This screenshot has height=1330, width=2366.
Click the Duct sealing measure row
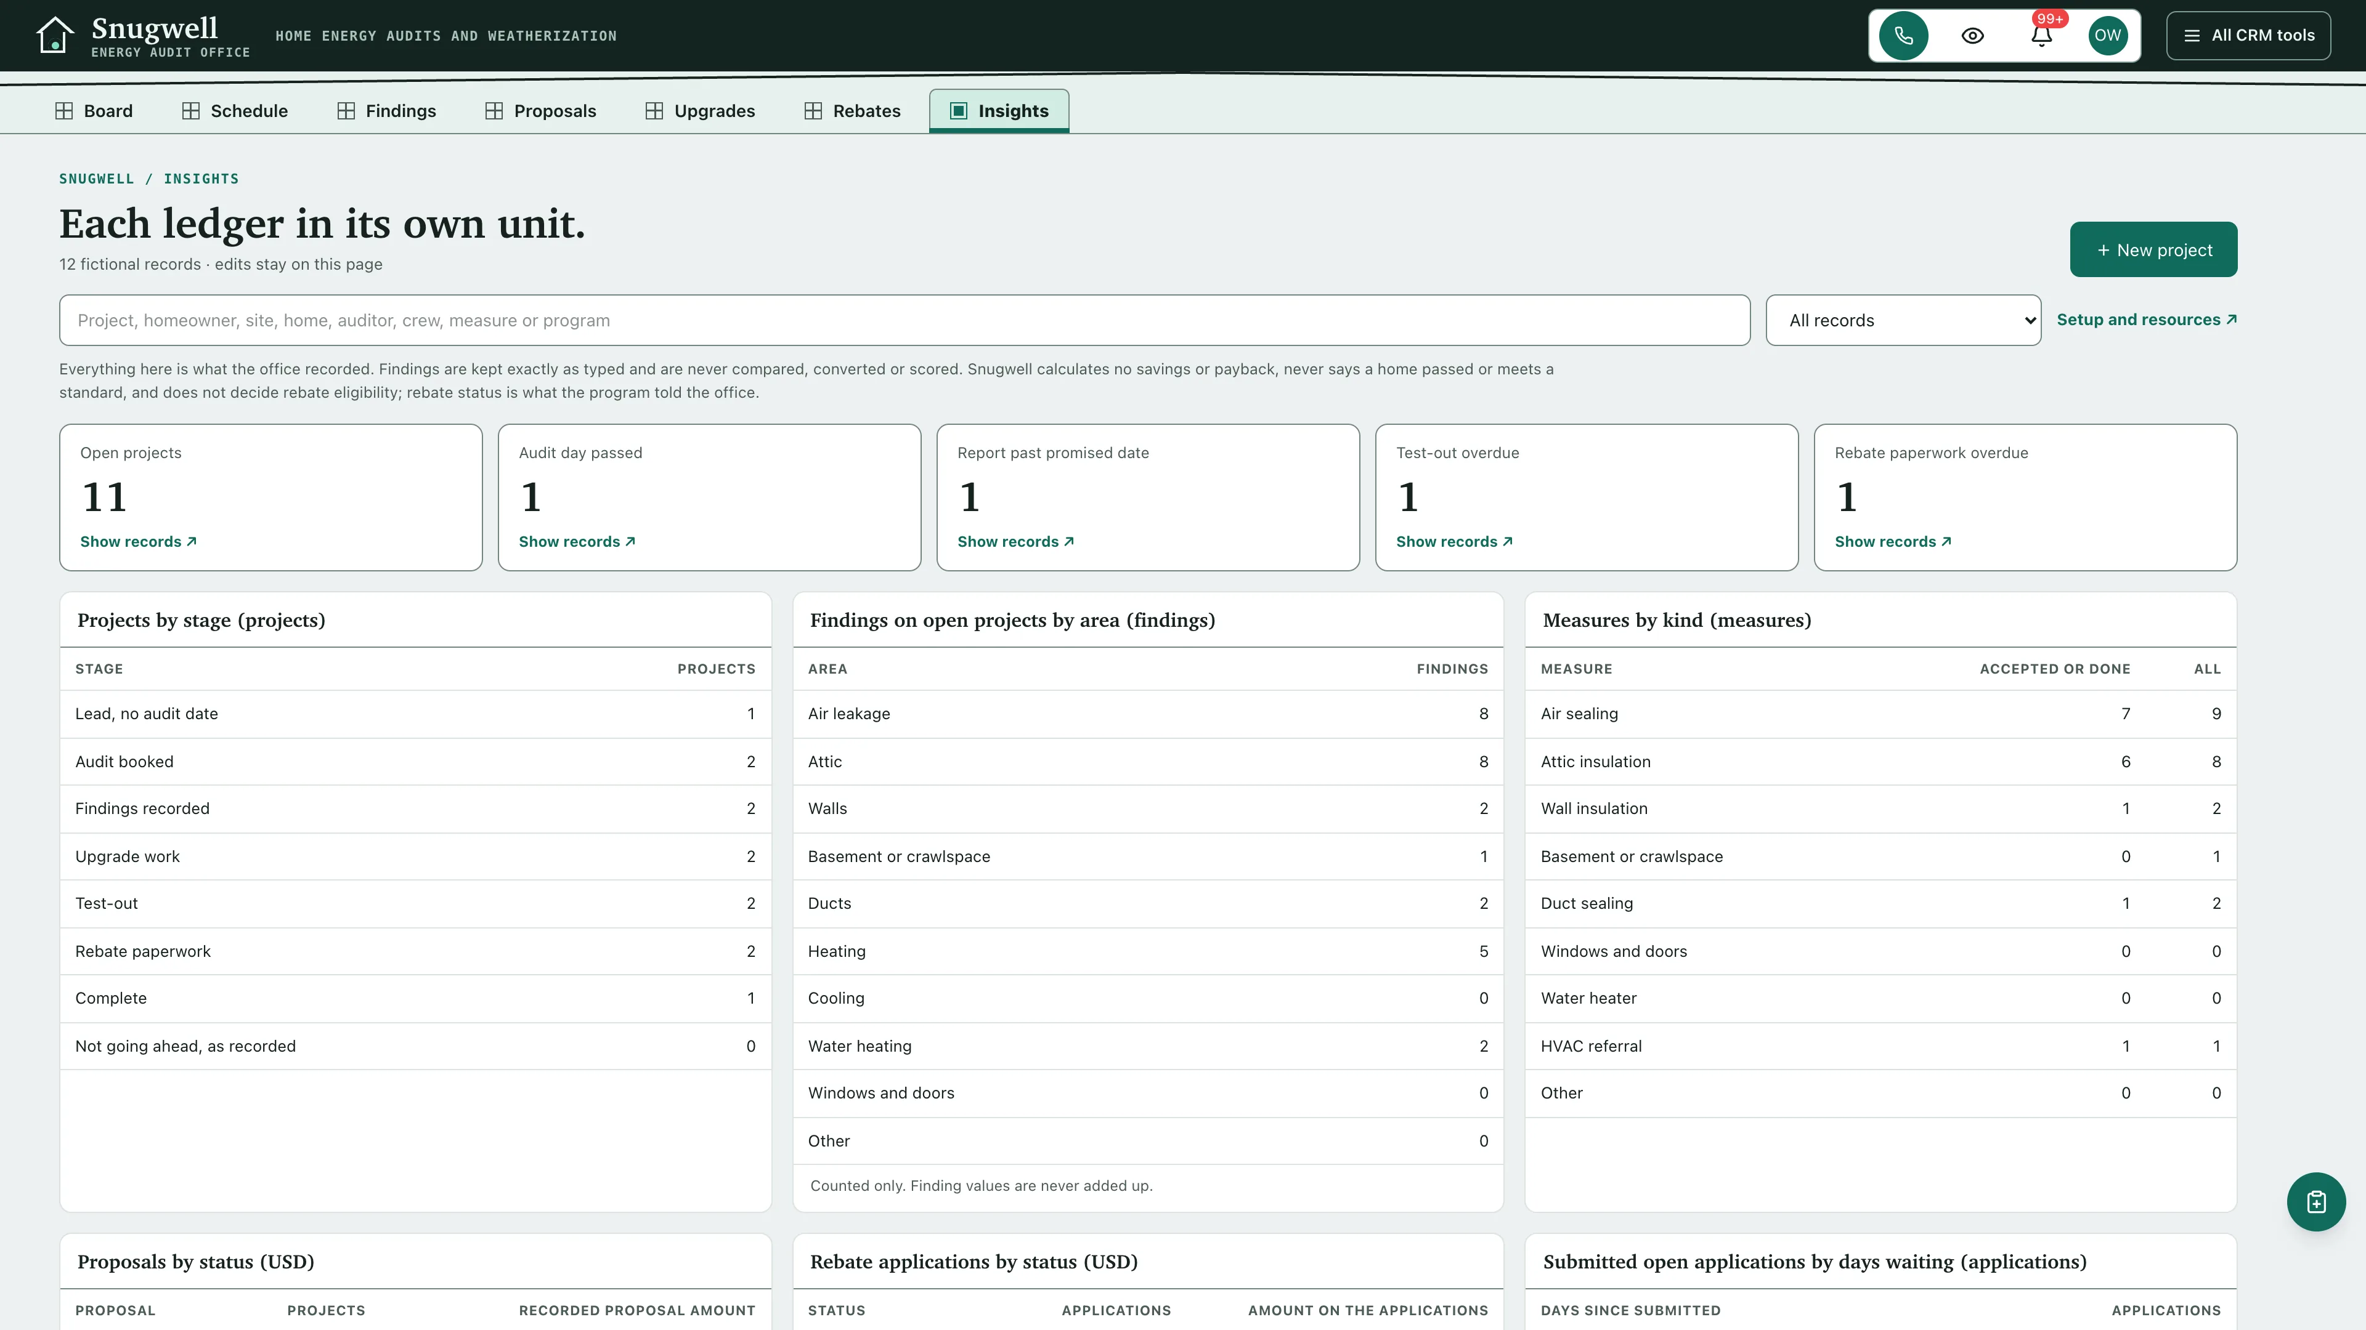click(1881, 904)
